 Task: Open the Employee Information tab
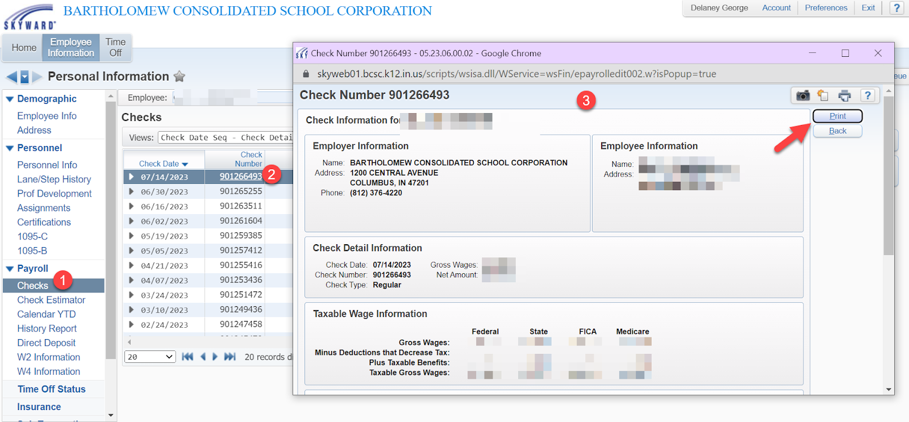pyautogui.click(x=71, y=48)
